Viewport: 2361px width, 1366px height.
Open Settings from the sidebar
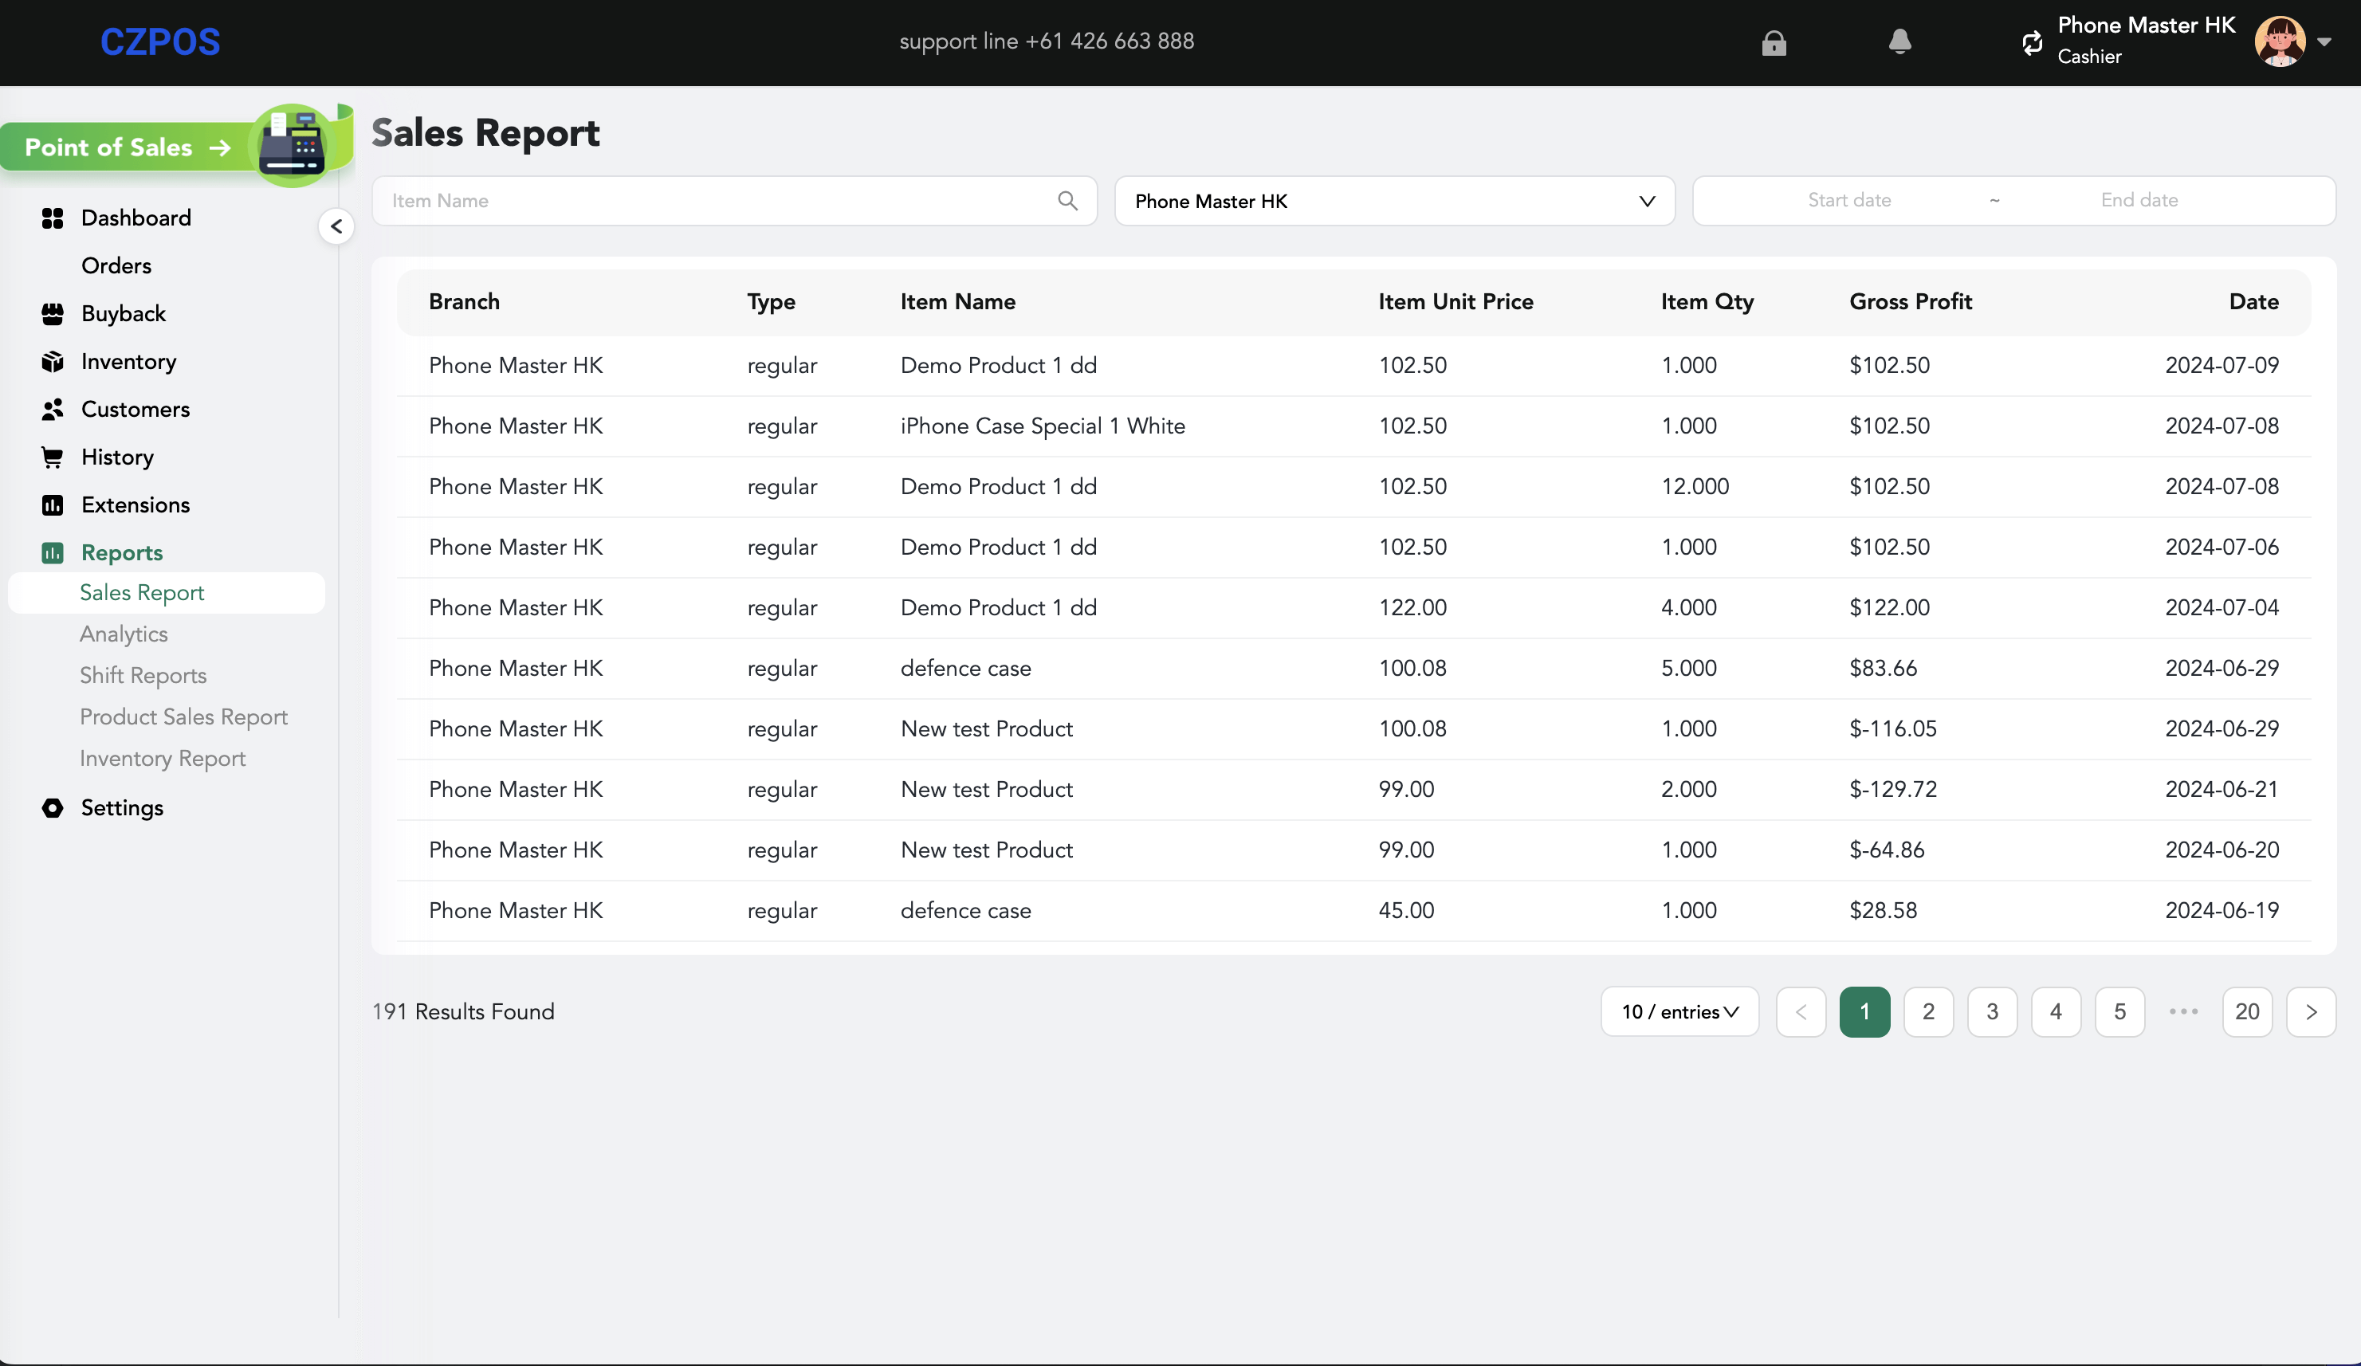pyautogui.click(x=122, y=807)
